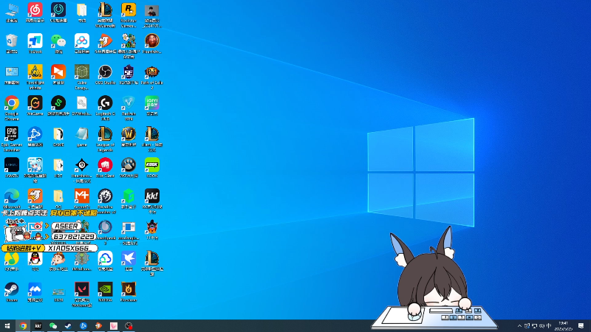The height and width of the screenshot is (332, 591).
Task: Open the kk! app in the taskbar
Action: tap(38, 325)
